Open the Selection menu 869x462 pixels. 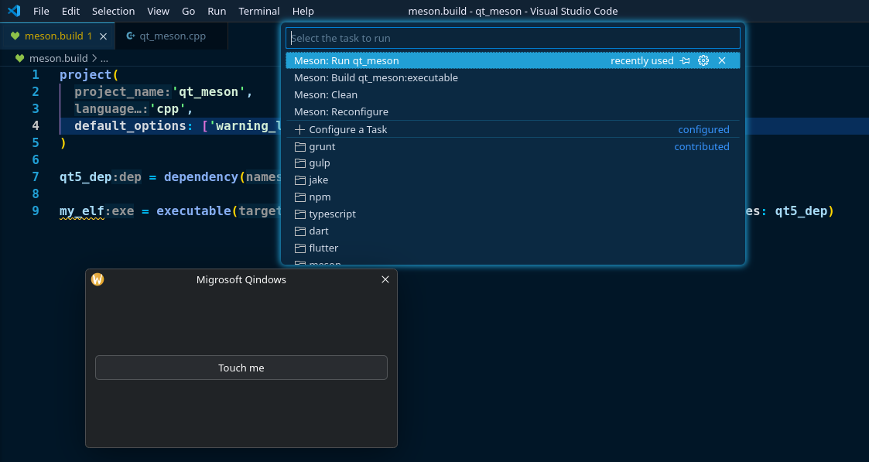click(113, 11)
